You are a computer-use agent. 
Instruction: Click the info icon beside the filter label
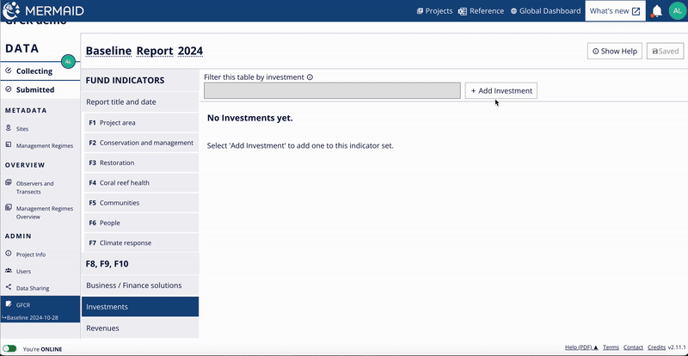(x=310, y=77)
